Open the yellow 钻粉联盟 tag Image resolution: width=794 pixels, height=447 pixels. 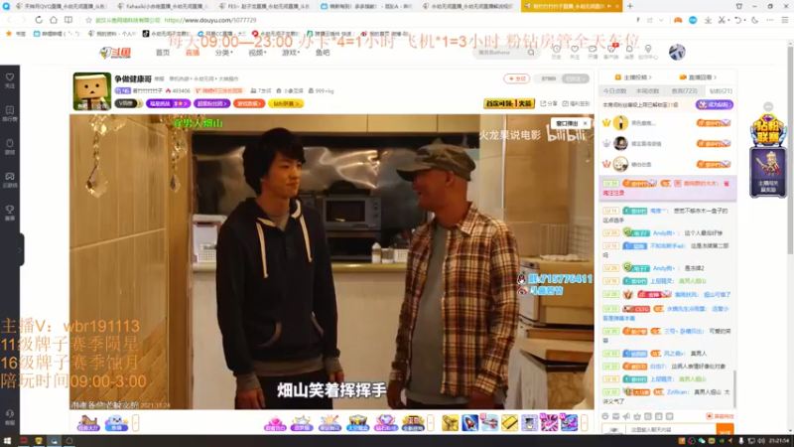pyautogui.click(x=286, y=103)
